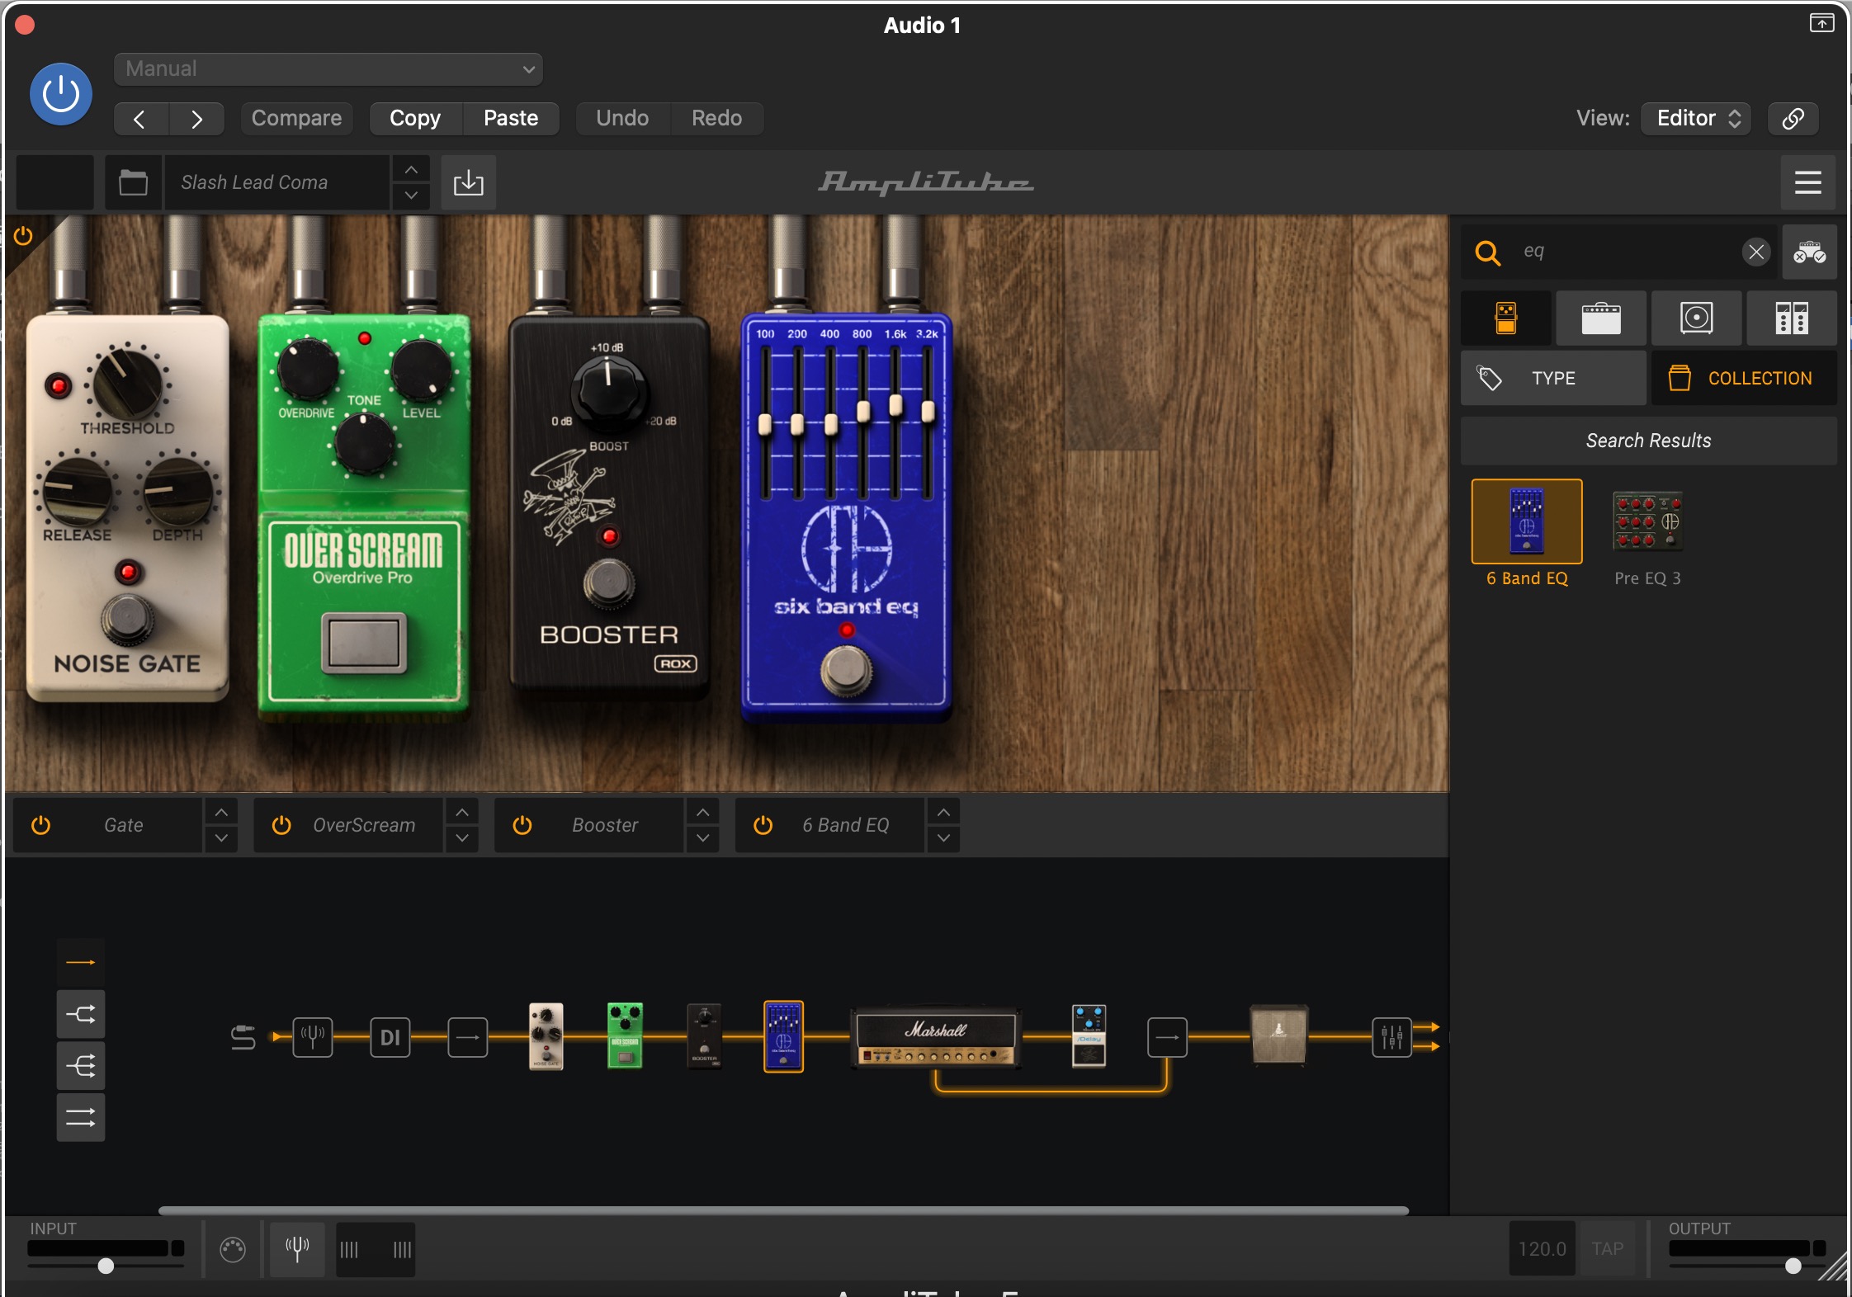The image size is (1852, 1297).
Task: Go to next preset arrow
Action: (196, 119)
